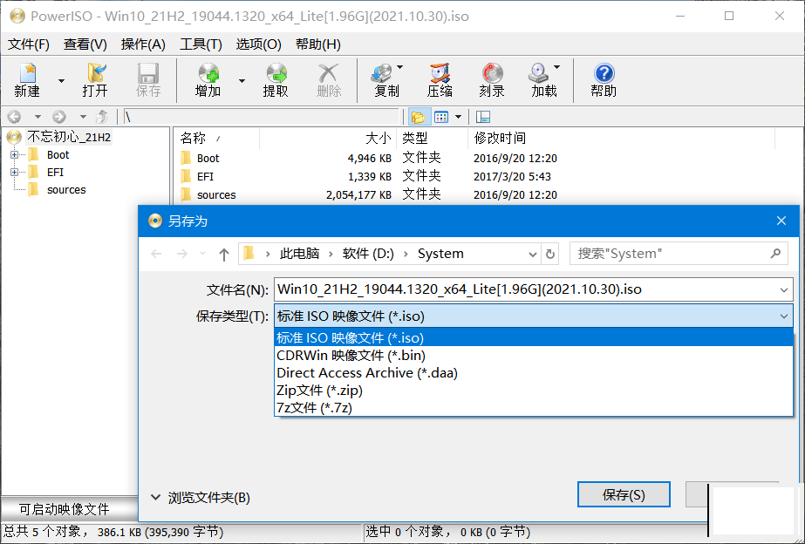Select CDRWin 映像文件 (*.bin) option
The width and height of the screenshot is (805, 544).
tap(534, 355)
